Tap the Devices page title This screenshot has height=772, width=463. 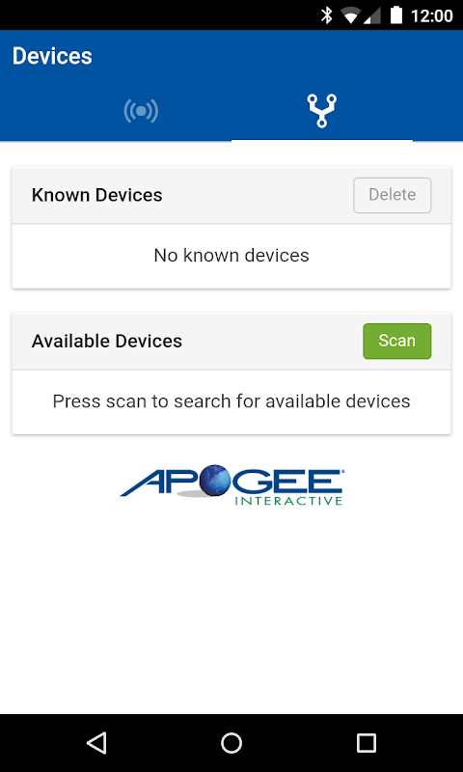[52, 56]
